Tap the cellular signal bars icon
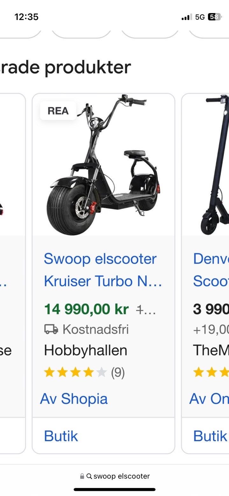Screen dimensions: 229x496 click(x=186, y=17)
